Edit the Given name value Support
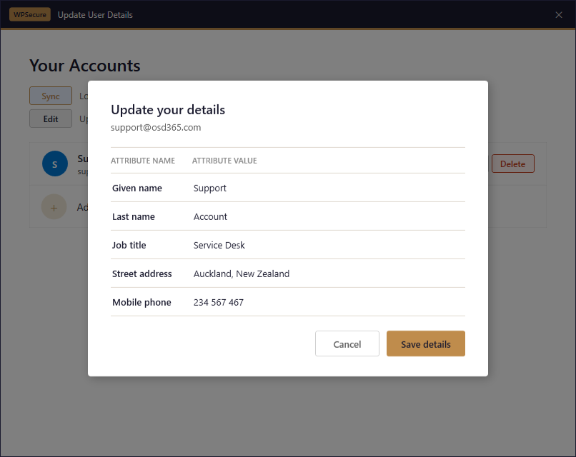Viewport: 576px width, 457px height. click(x=210, y=188)
